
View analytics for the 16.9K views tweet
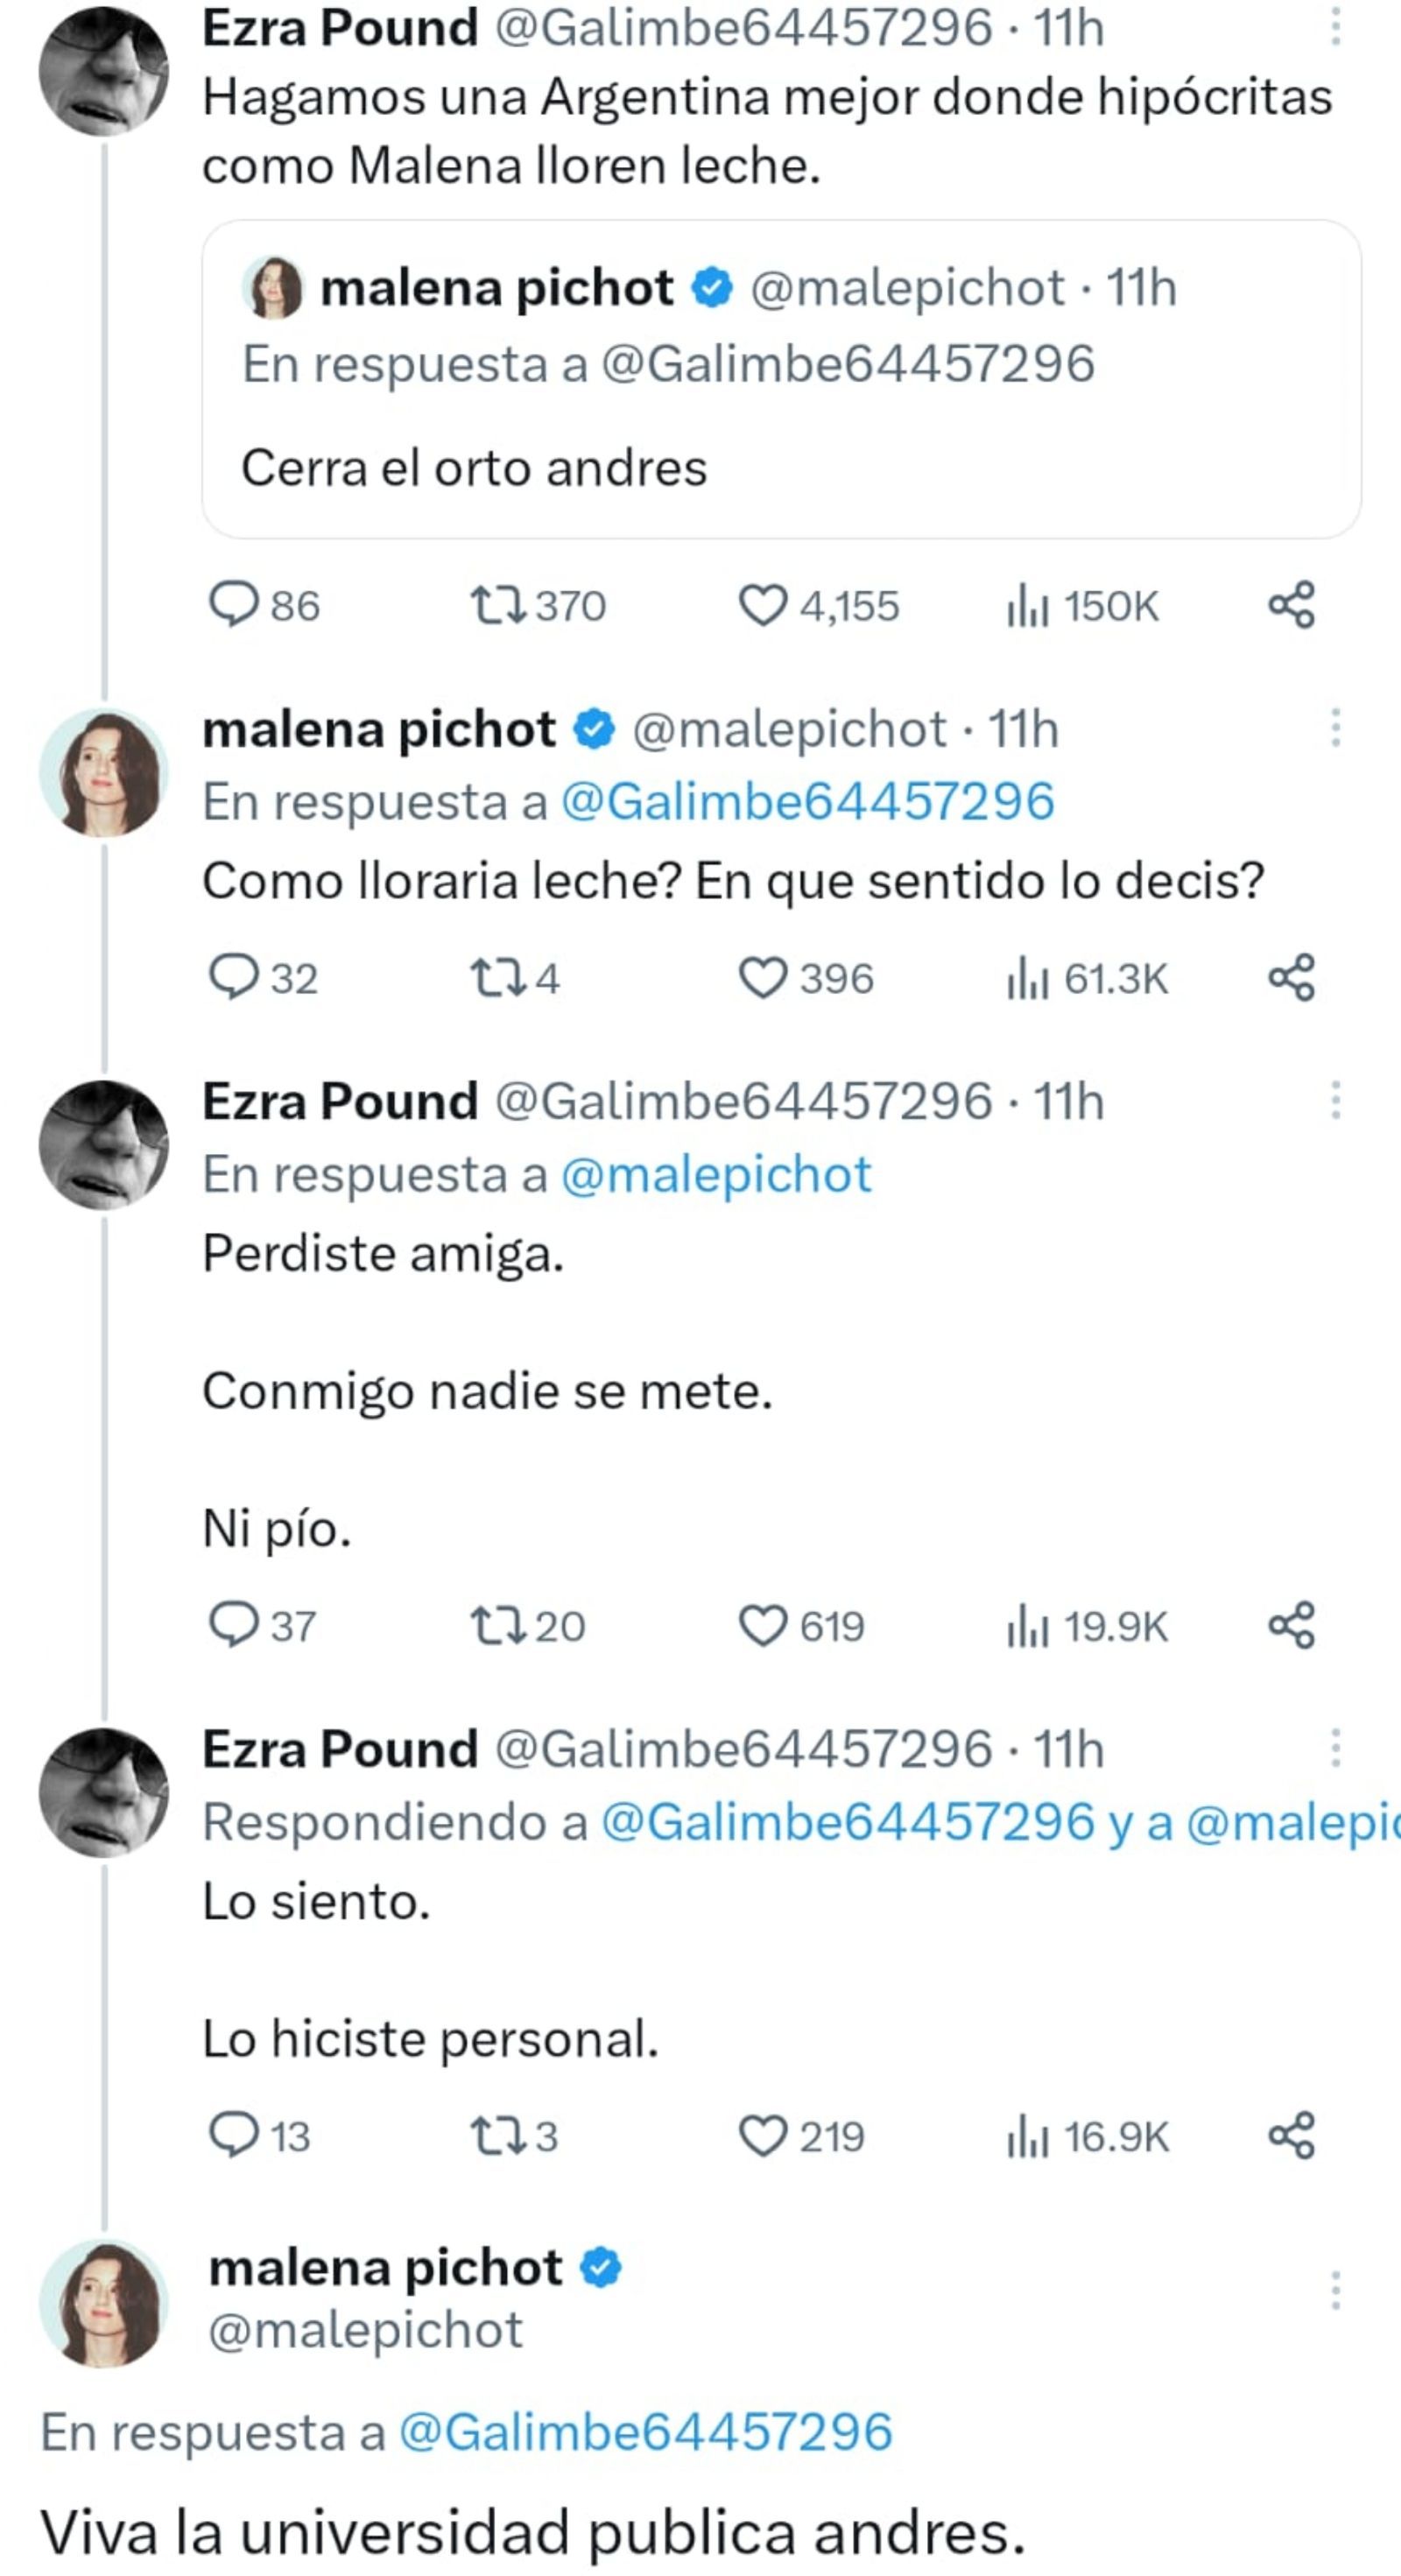click(1028, 2136)
